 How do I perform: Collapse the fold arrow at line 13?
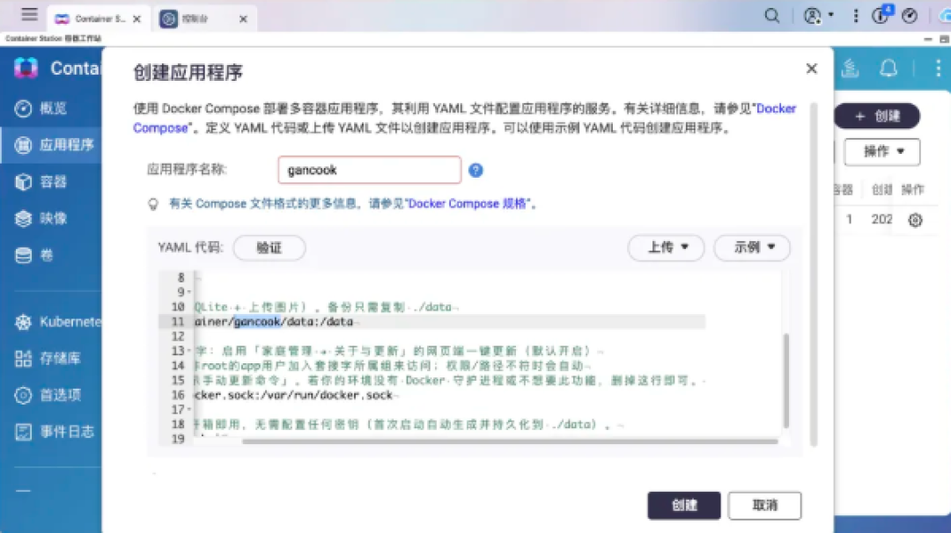click(189, 351)
